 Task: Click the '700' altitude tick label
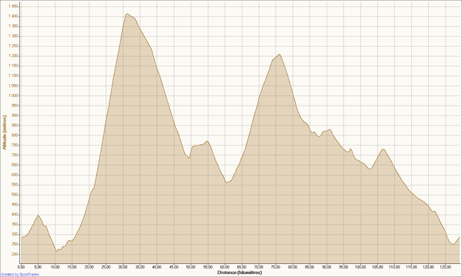coord(15,155)
